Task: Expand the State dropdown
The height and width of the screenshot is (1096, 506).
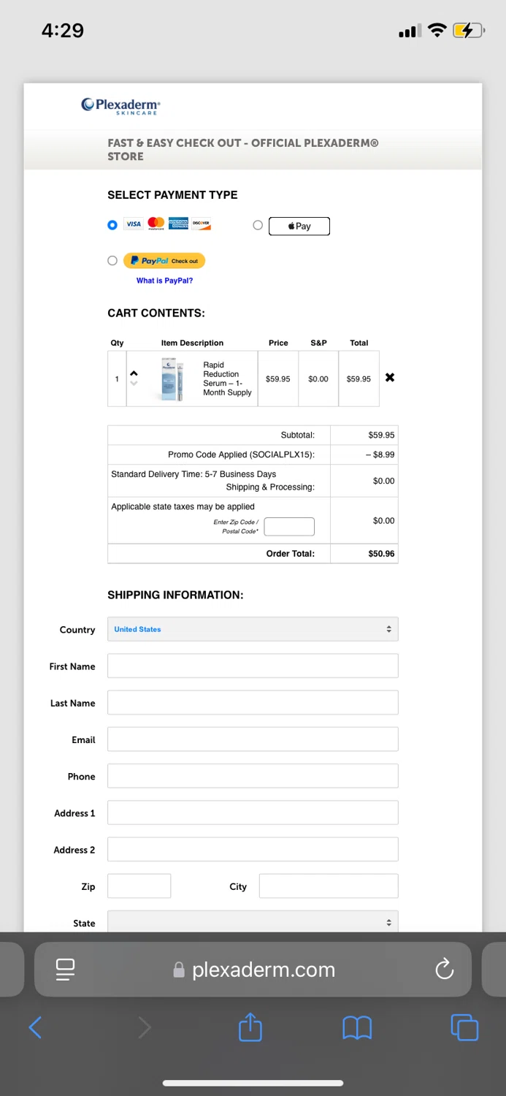Action: click(x=253, y=922)
